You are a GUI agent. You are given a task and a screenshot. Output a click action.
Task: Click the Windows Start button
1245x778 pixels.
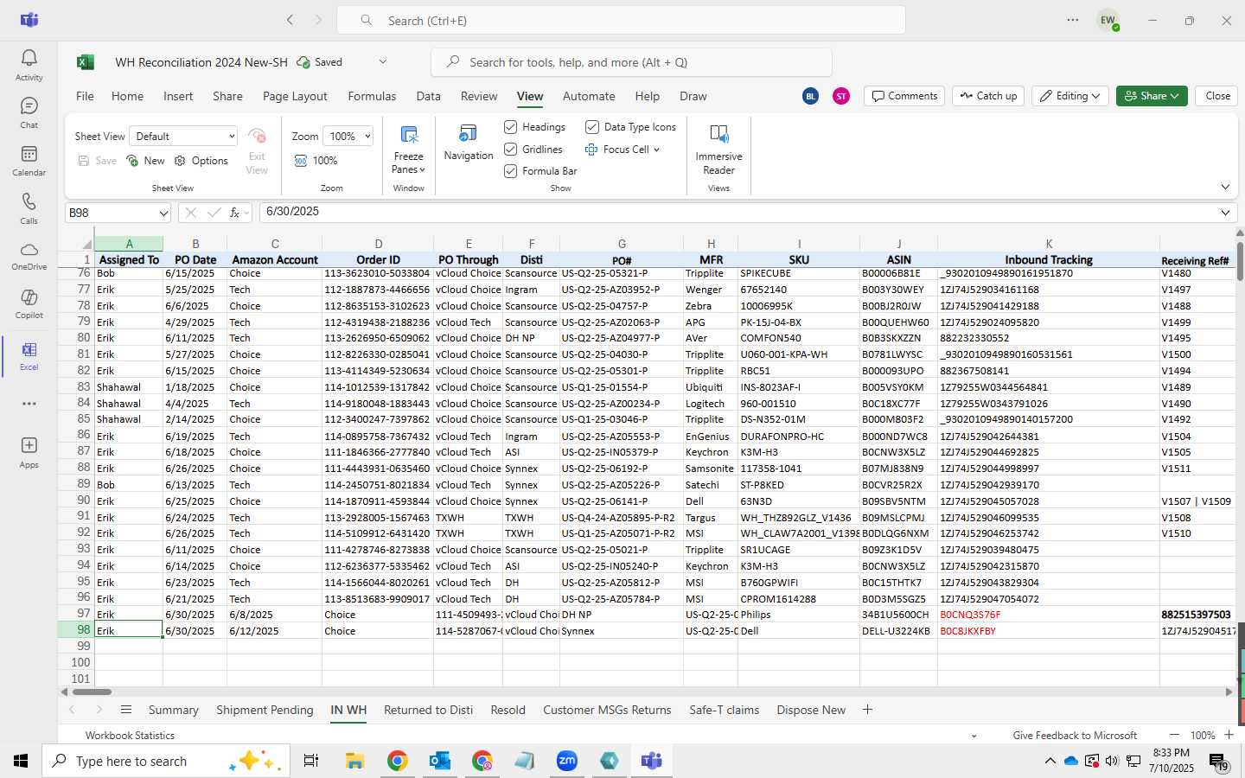click(21, 761)
